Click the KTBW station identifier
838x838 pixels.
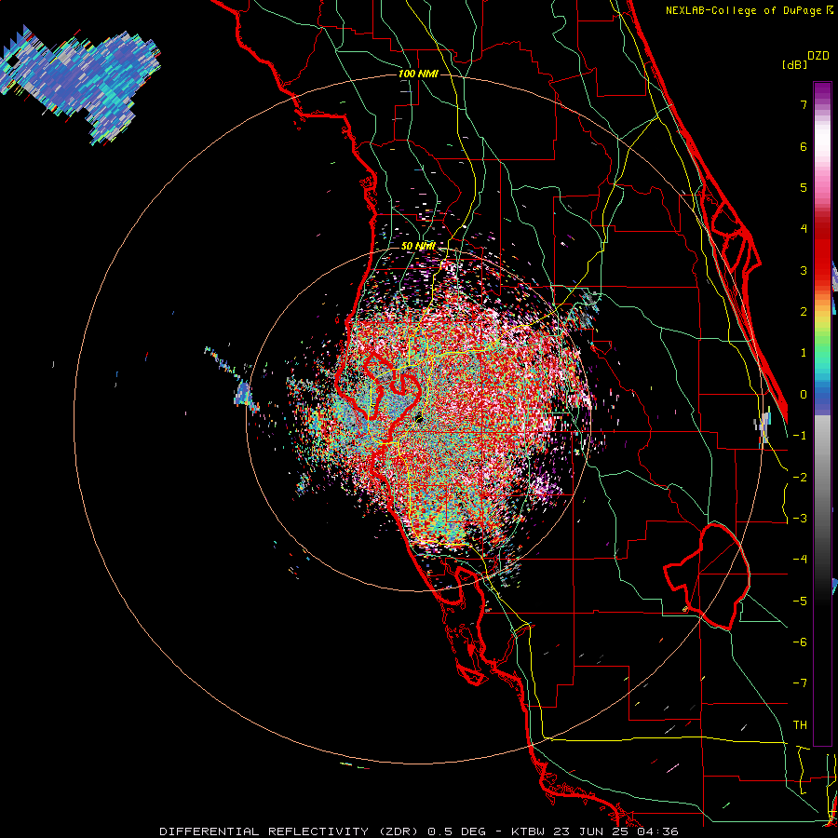[x=529, y=831]
